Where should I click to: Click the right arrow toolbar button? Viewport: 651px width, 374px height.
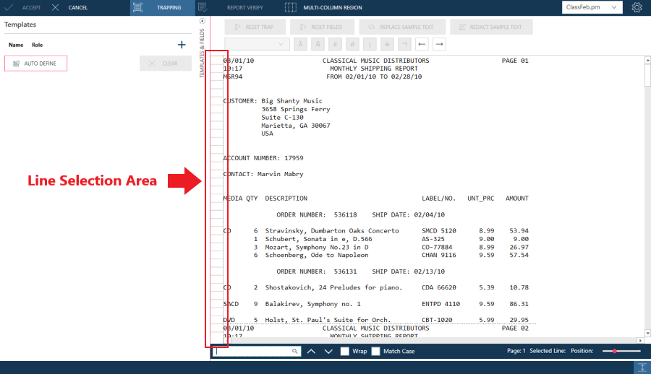pyautogui.click(x=439, y=44)
